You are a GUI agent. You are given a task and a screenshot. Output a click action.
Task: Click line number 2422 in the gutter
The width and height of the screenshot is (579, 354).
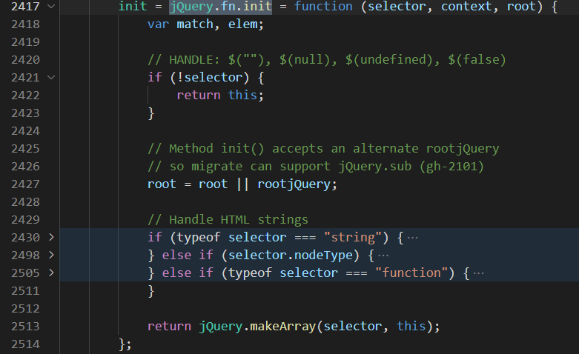(x=25, y=95)
